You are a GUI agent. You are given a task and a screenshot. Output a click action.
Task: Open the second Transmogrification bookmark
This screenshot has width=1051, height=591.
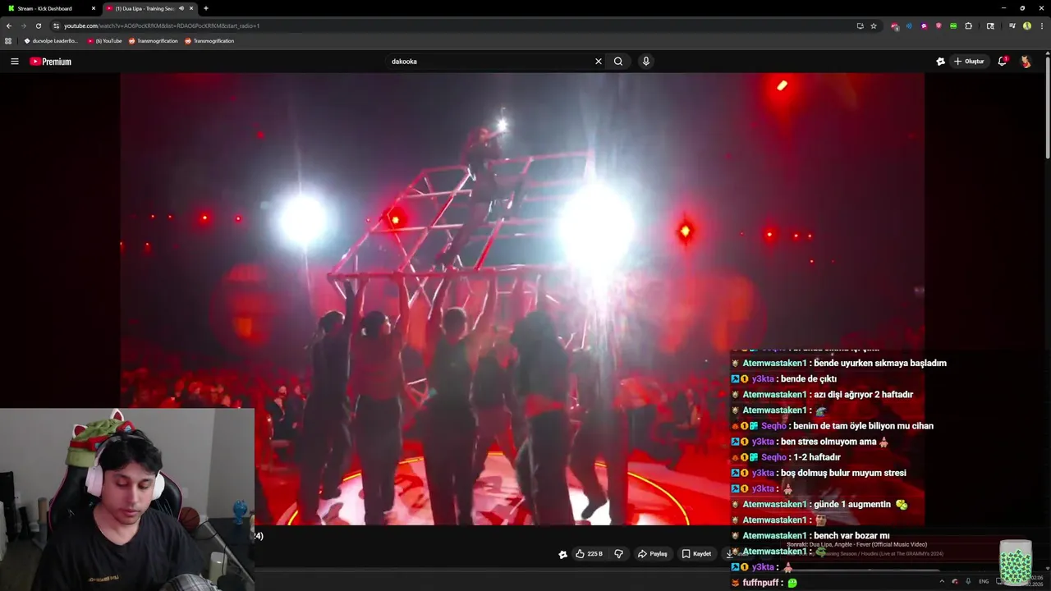pyautogui.click(x=209, y=41)
